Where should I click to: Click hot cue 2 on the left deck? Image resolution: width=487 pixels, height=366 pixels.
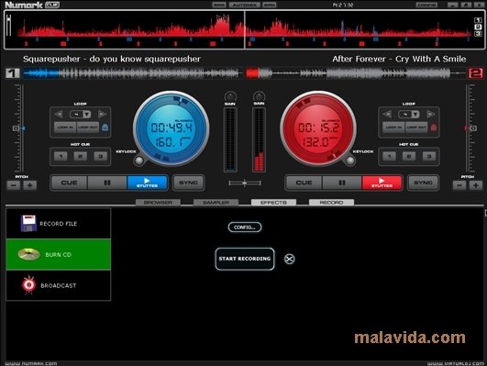pyautogui.click(x=81, y=156)
